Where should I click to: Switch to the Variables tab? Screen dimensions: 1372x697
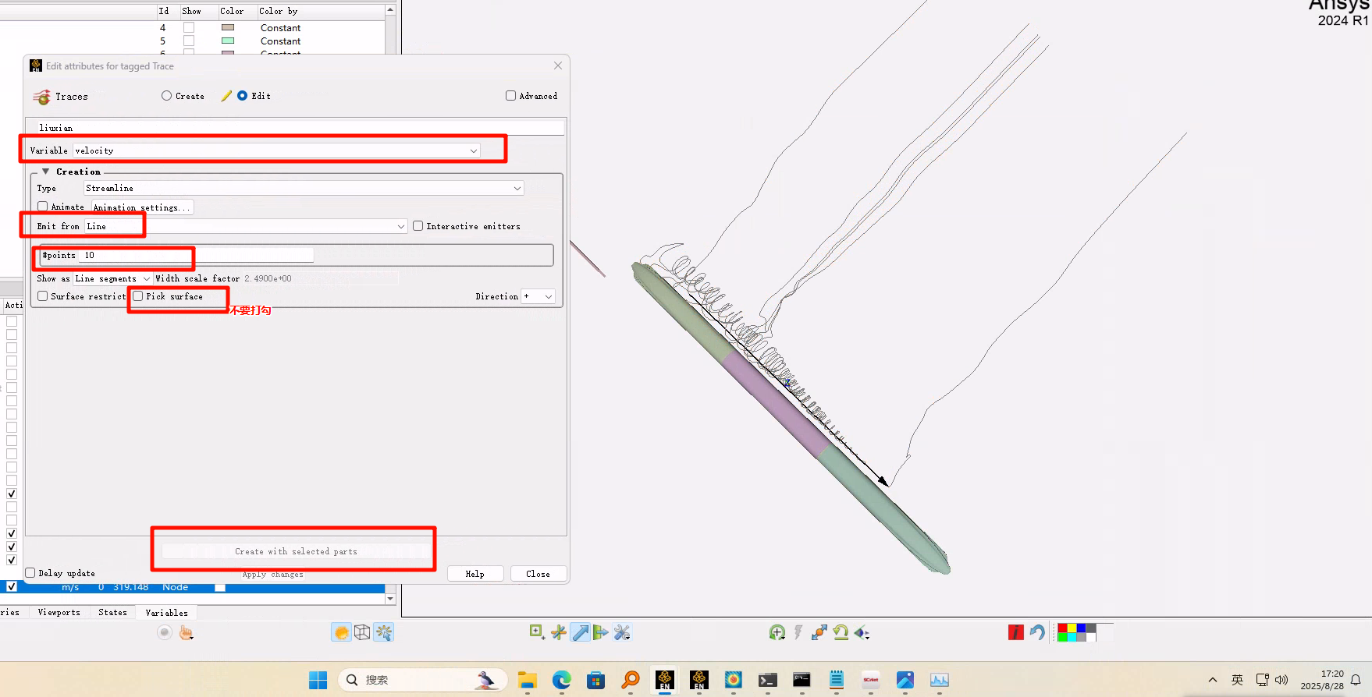[x=166, y=613]
